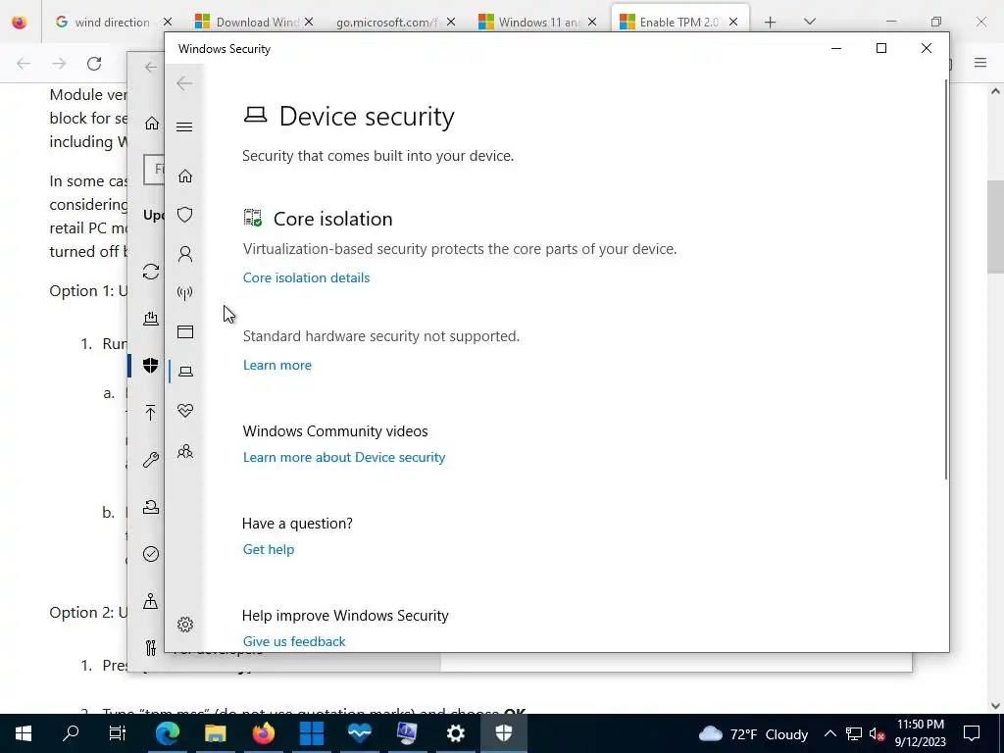The height and width of the screenshot is (753, 1004).
Task: Switch to Firefox on taskbar
Action: coord(263,733)
